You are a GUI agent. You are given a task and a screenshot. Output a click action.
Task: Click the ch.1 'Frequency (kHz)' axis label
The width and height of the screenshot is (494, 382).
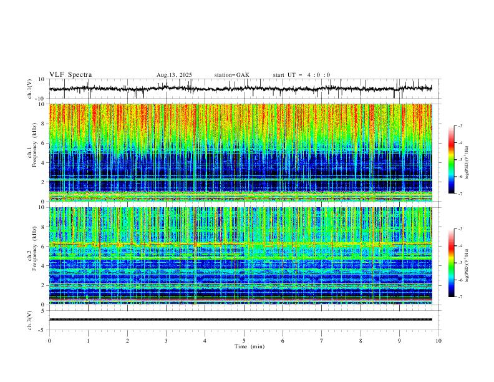[35, 145]
